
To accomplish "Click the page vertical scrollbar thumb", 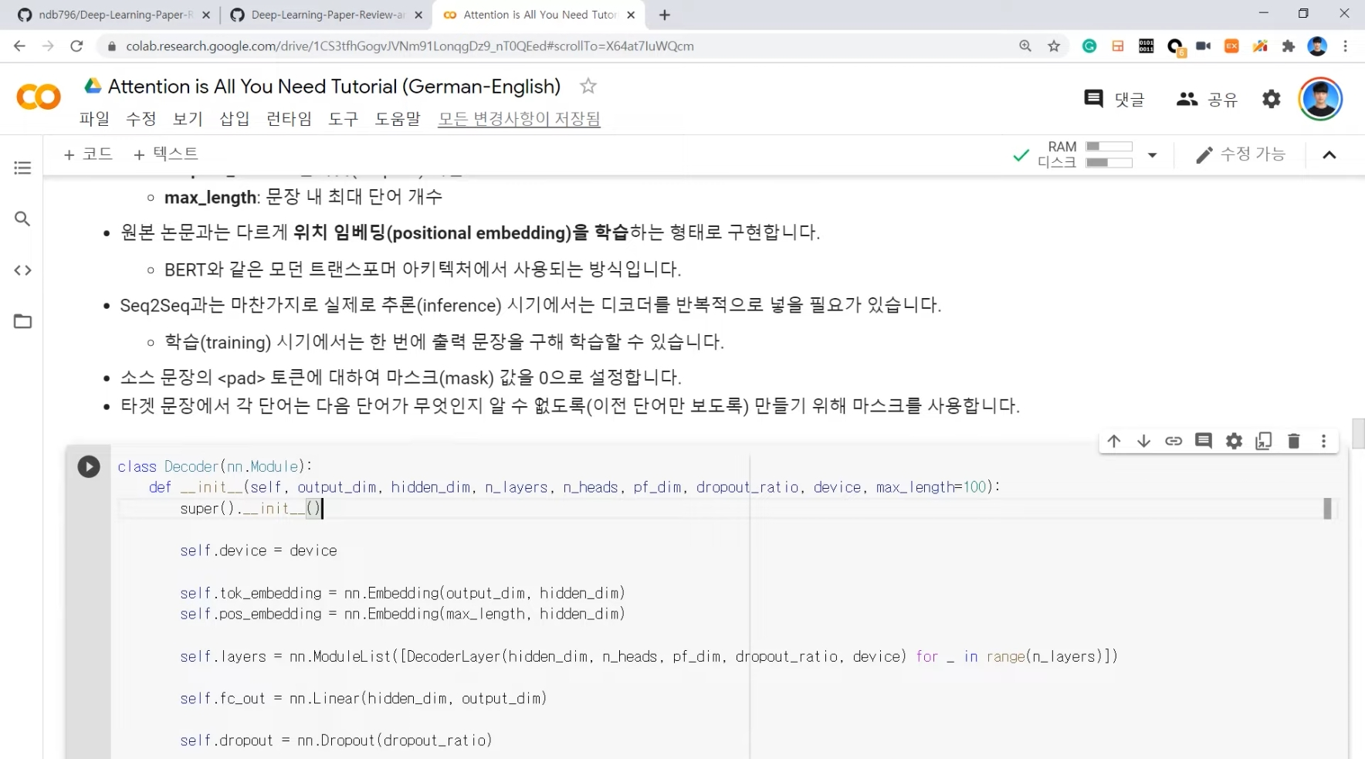I will point(1358,433).
